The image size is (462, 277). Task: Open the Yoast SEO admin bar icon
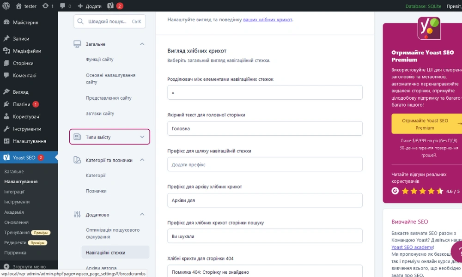(x=111, y=6)
